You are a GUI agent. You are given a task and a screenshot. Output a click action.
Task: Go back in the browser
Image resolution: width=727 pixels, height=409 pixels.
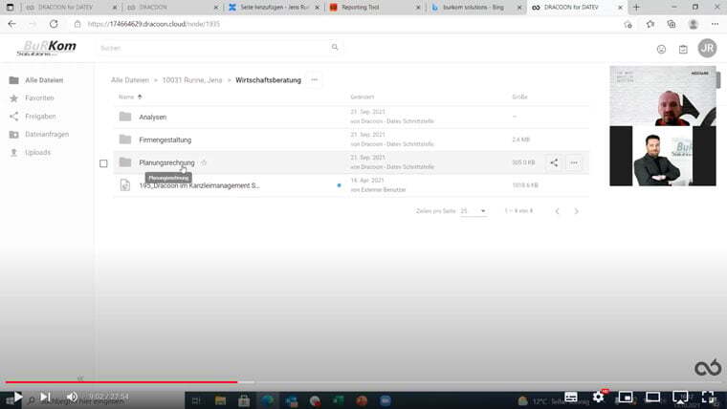12,24
